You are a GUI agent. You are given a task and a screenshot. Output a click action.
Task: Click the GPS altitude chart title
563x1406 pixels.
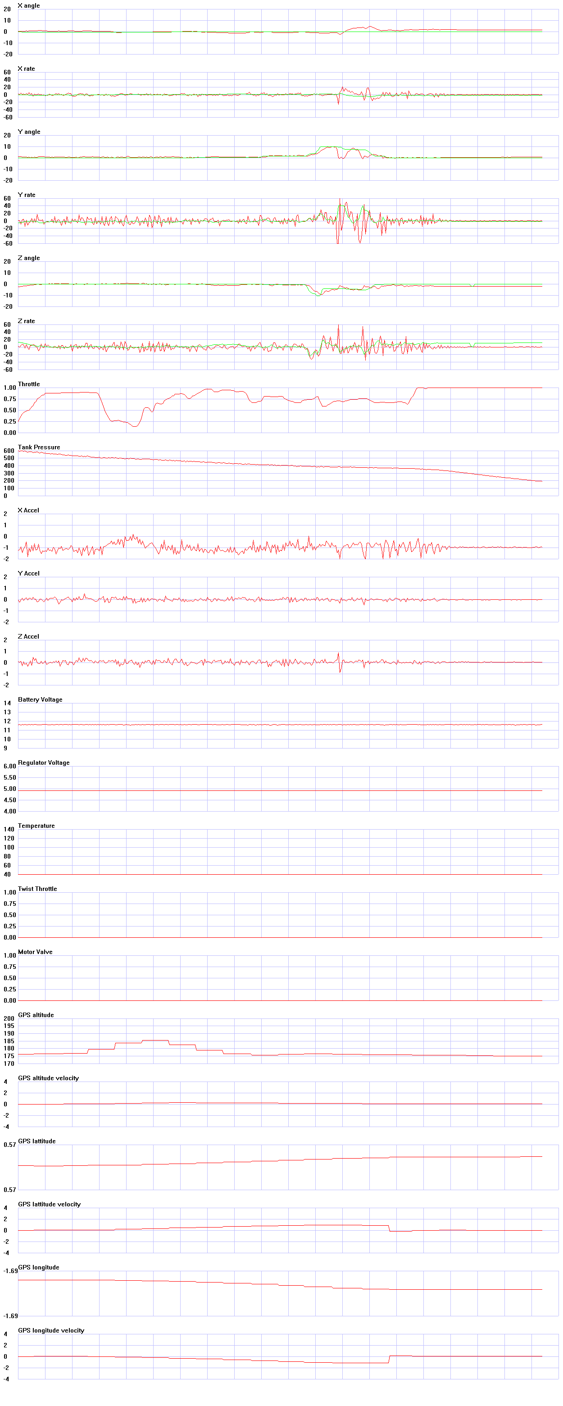click(x=36, y=1014)
